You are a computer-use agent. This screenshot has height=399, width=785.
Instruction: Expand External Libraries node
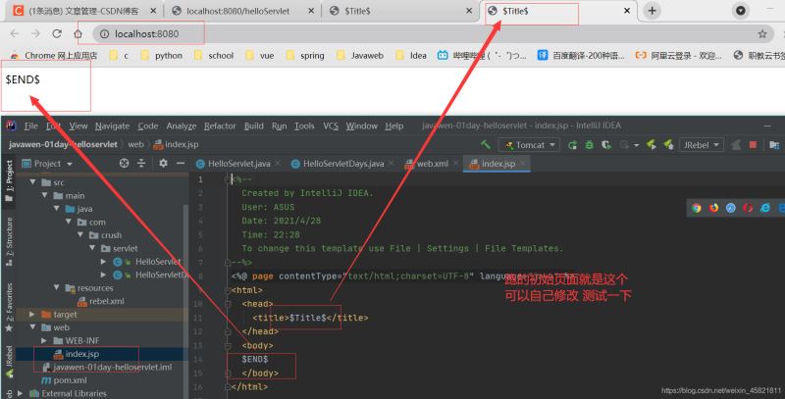coord(20,393)
